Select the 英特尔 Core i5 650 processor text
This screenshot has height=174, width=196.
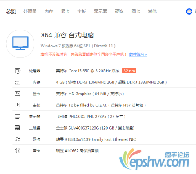click(87, 71)
